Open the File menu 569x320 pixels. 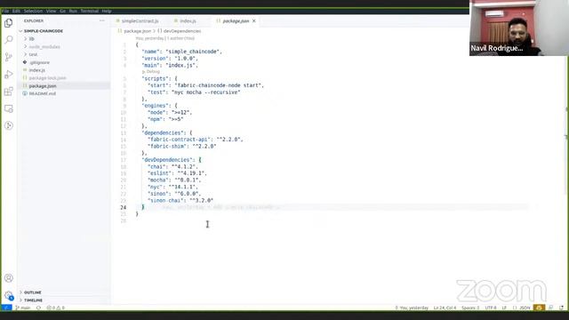(x=5, y=11)
